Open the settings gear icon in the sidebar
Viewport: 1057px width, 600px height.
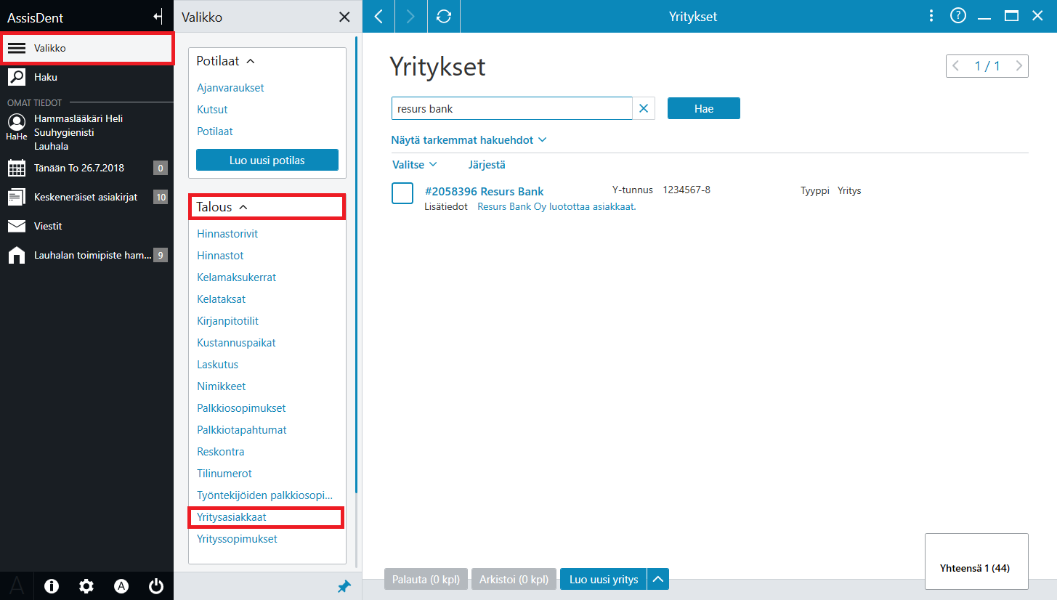coord(86,586)
